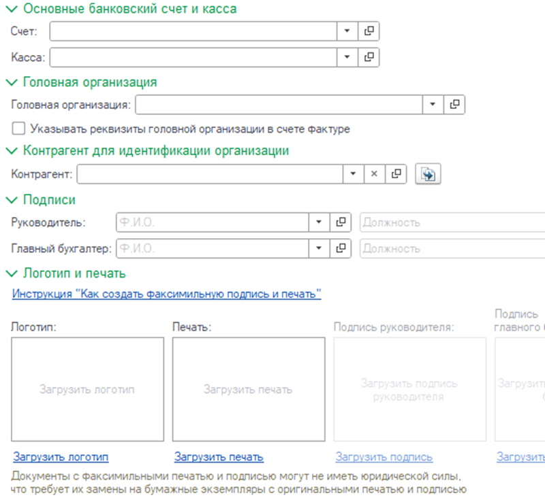Viewport: 545px width, 504px height.
Task: Clear the Контрагент field with X icon
Action: point(373,174)
